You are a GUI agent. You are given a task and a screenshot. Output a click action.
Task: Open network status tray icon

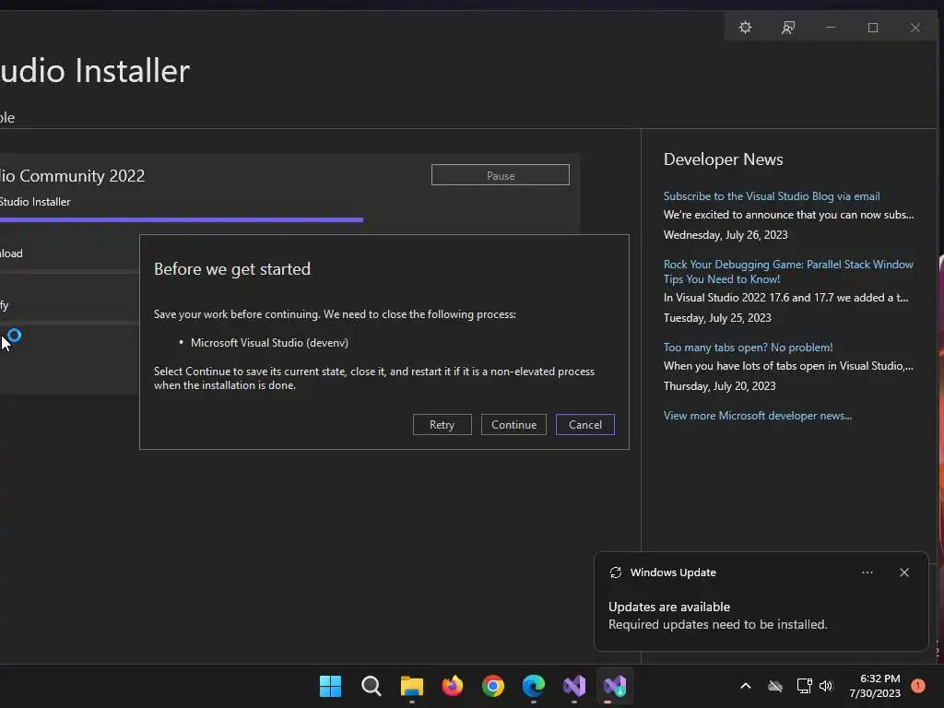pos(804,686)
